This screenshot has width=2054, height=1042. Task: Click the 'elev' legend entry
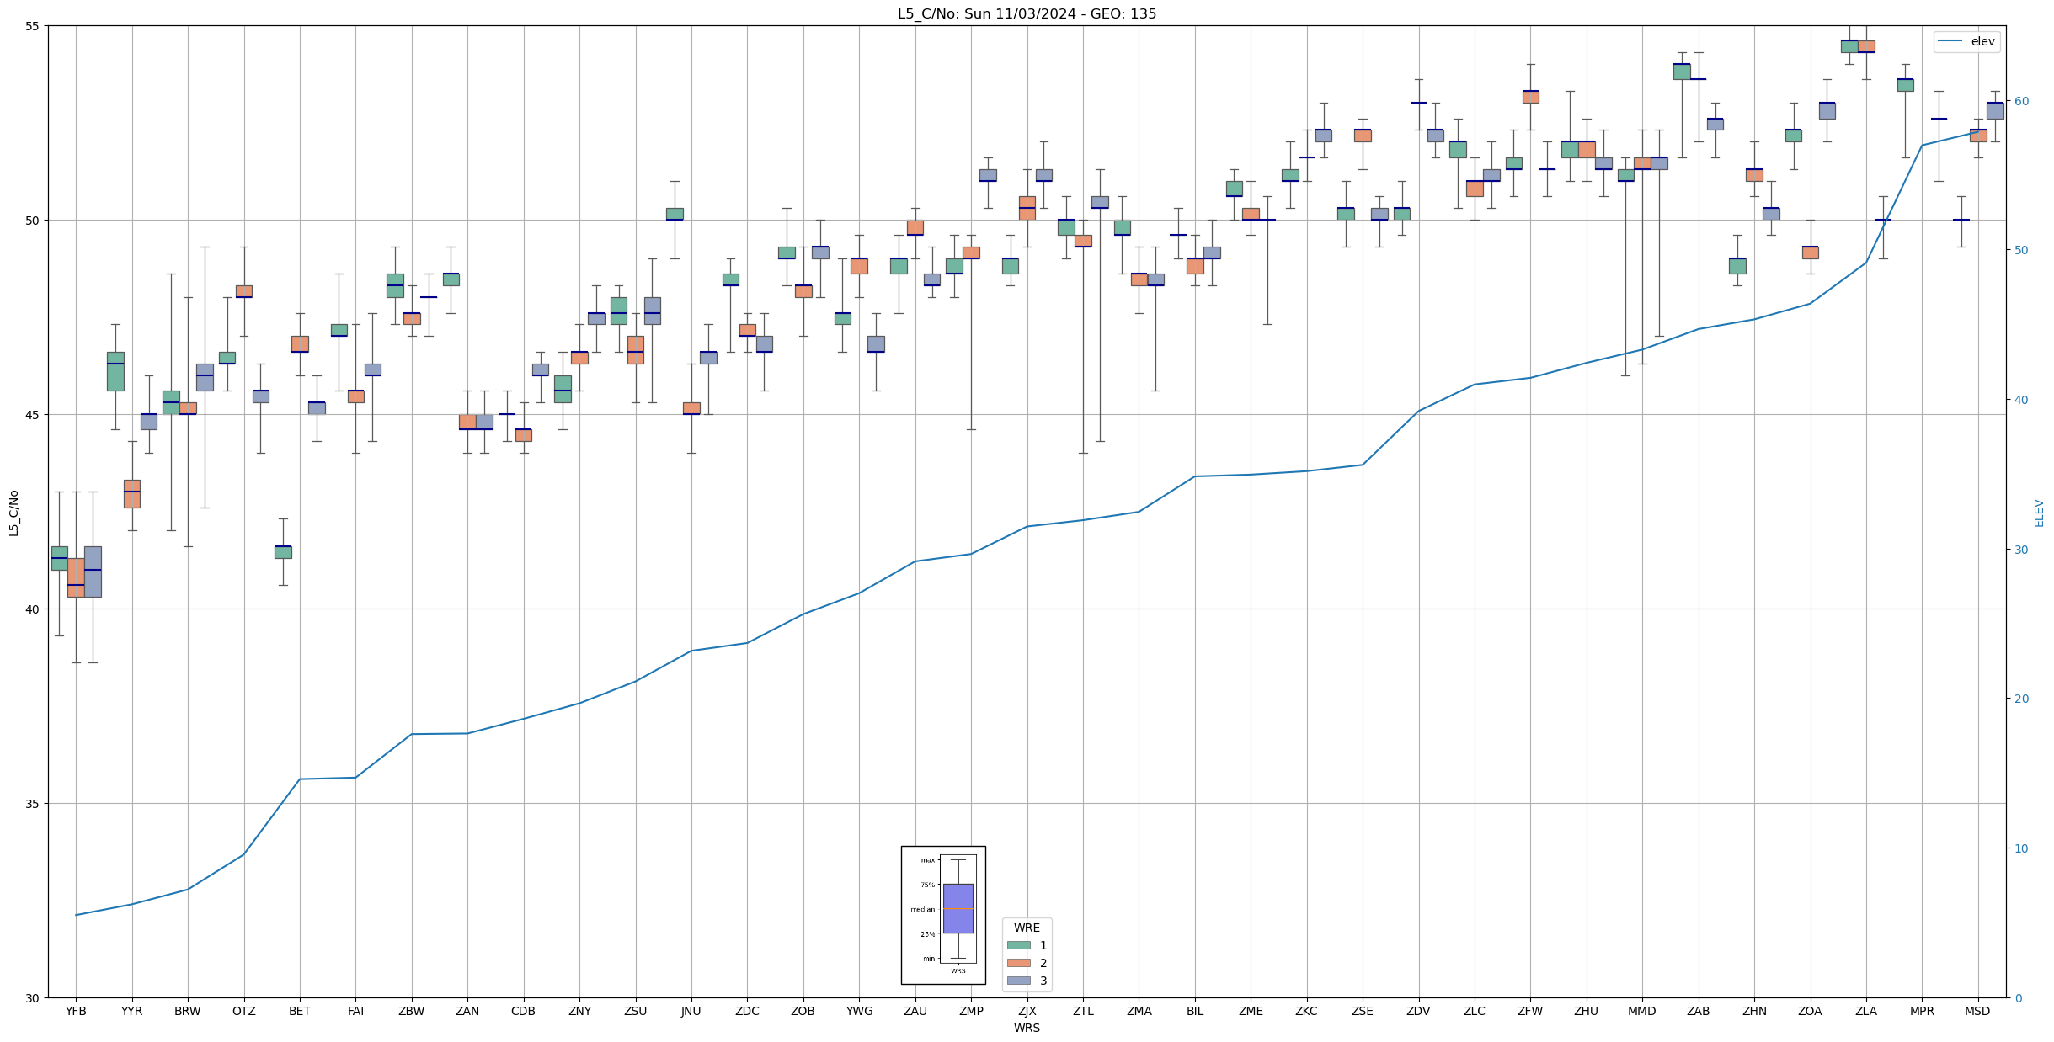(x=1967, y=41)
